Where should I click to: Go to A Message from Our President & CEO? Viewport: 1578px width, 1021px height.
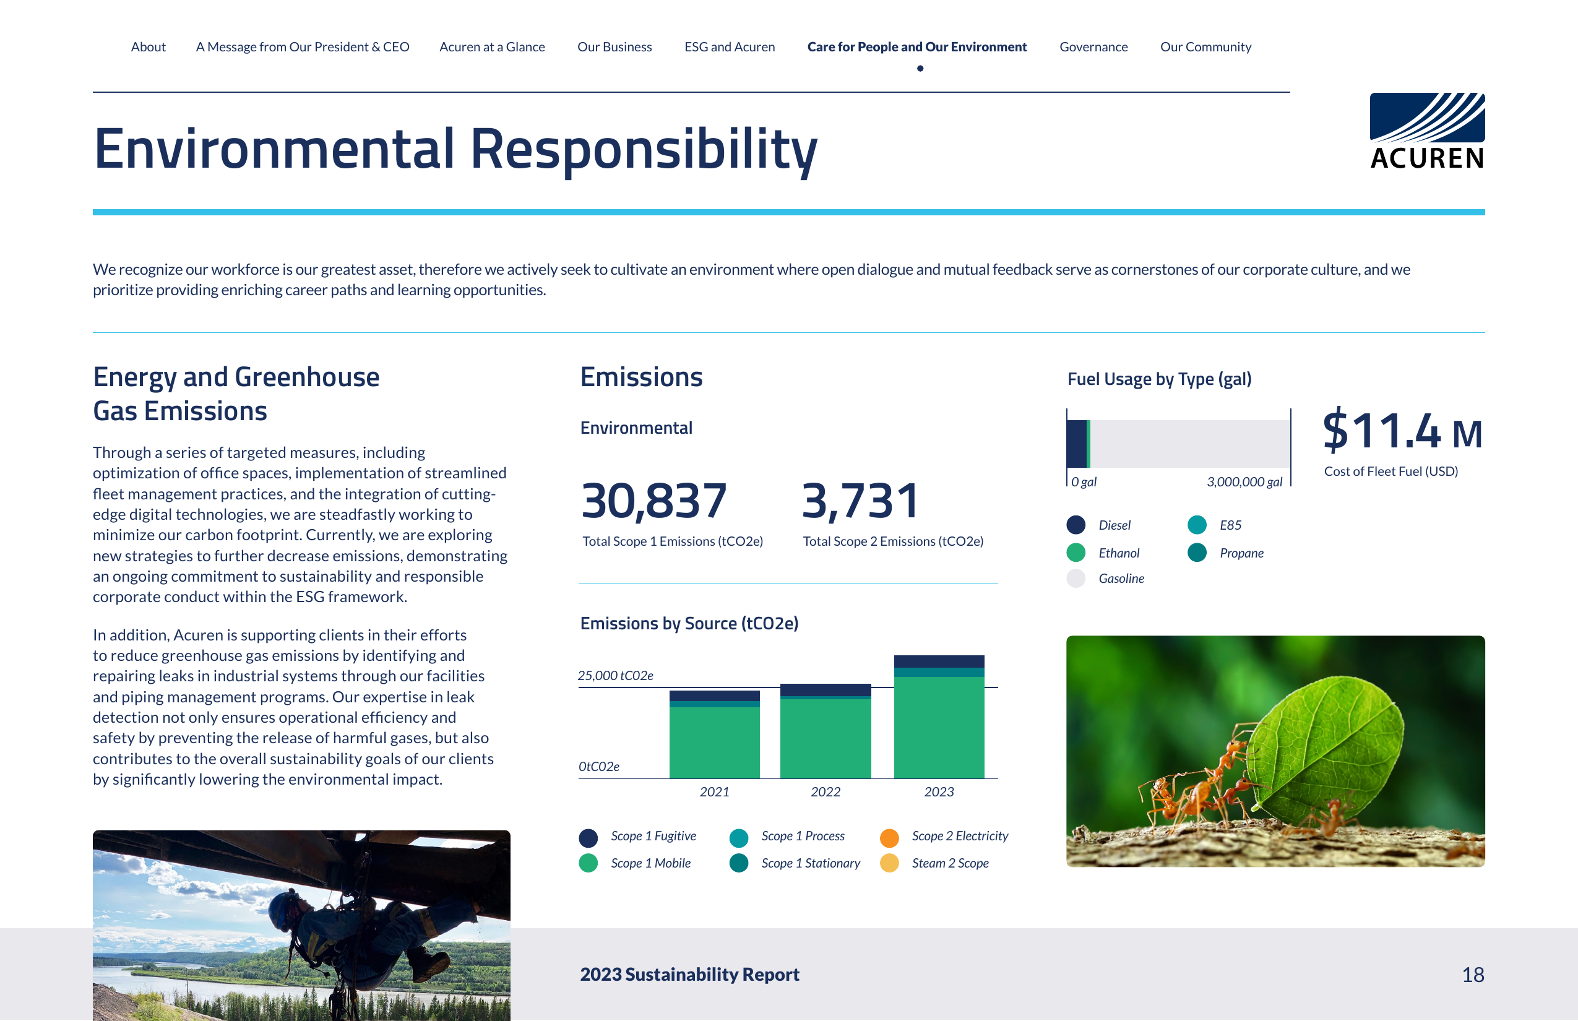coord(303,47)
